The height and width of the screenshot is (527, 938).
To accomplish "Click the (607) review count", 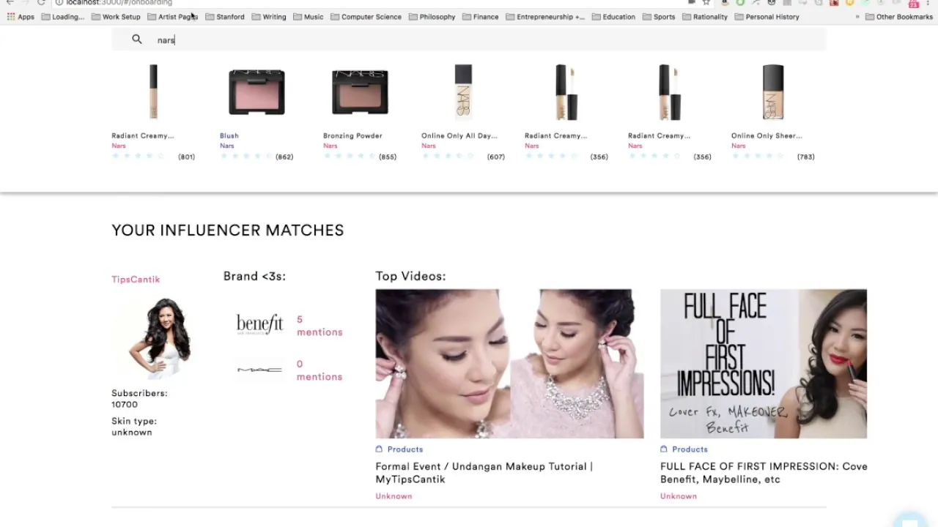I will click(x=496, y=157).
